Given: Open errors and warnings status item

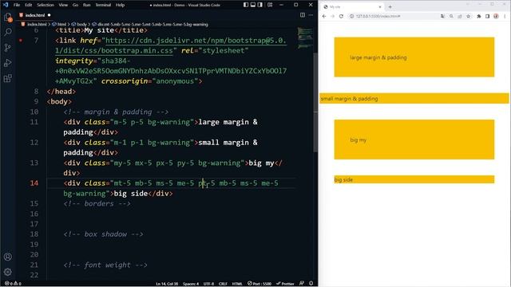Looking at the screenshot, I should [13, 284].
